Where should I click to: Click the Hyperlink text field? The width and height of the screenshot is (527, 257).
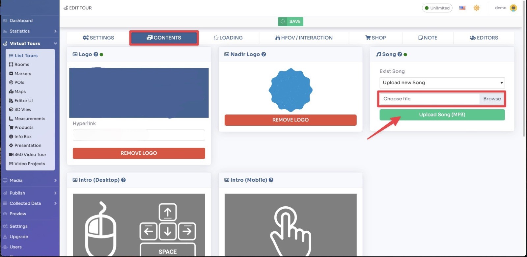[139, 135]
